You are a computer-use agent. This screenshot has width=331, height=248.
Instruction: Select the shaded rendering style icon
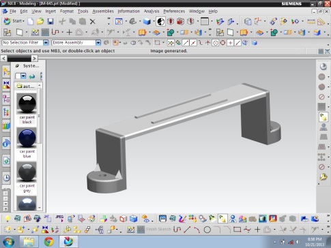(x=147, y=22)
